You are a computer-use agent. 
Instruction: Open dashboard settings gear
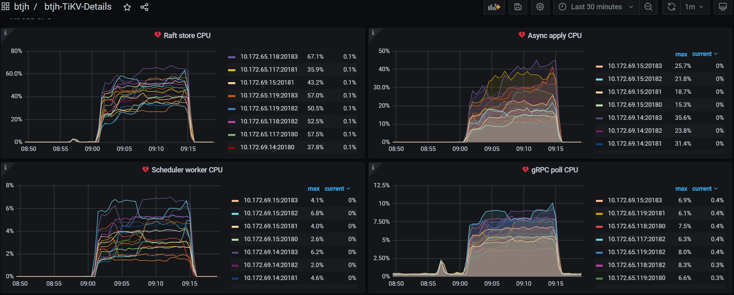click(540, 7)
